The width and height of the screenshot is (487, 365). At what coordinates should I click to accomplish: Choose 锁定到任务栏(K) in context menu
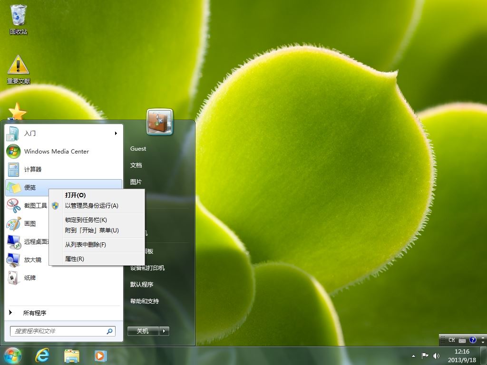click(97, 220)
